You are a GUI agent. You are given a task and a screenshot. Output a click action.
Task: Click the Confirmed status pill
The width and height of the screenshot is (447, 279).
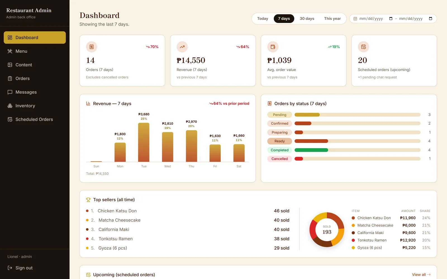click(280, 123)
